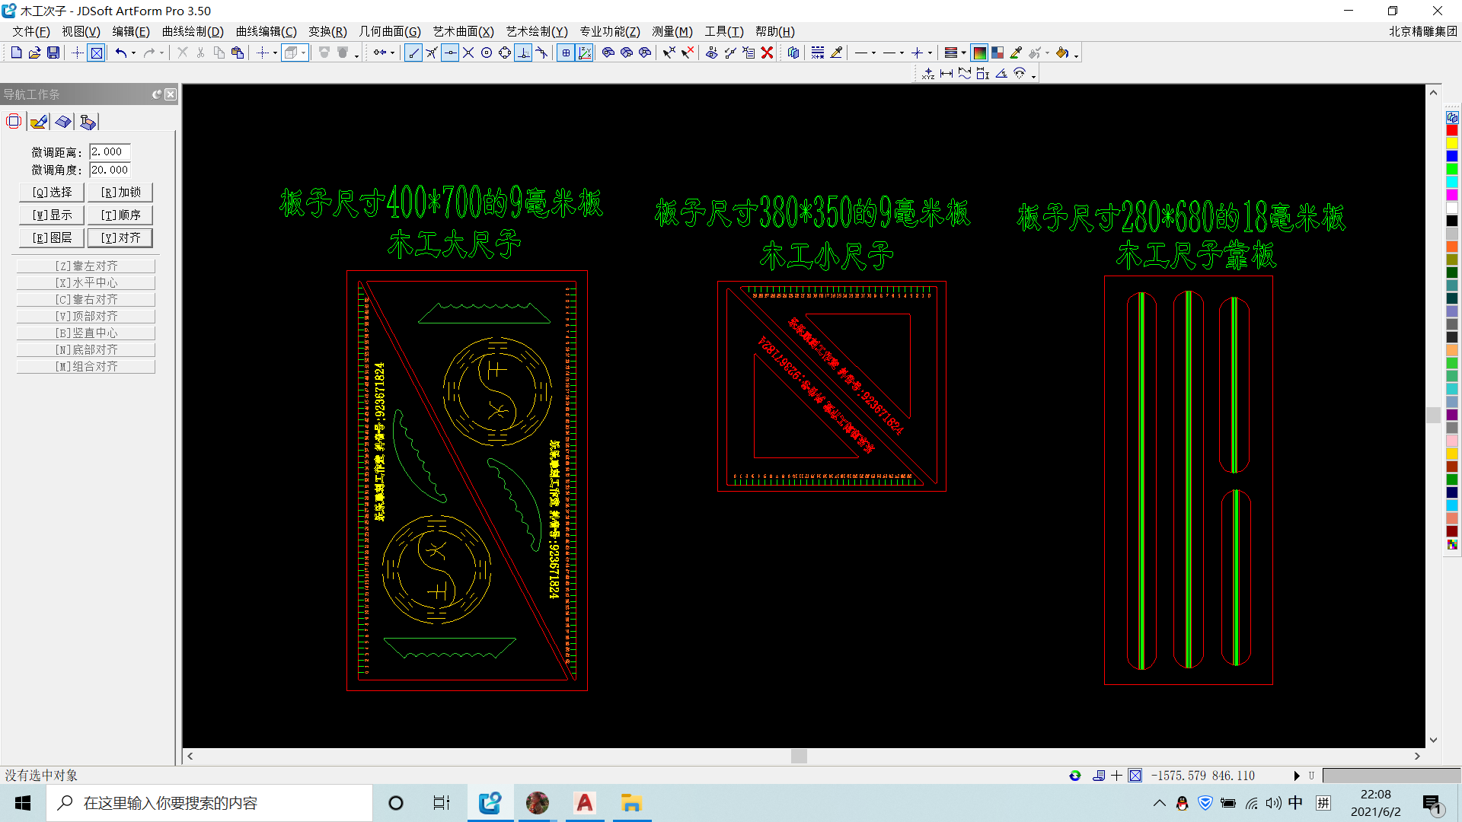Toggle the center point snap button

pyautogui.click(x=487, y=53)
